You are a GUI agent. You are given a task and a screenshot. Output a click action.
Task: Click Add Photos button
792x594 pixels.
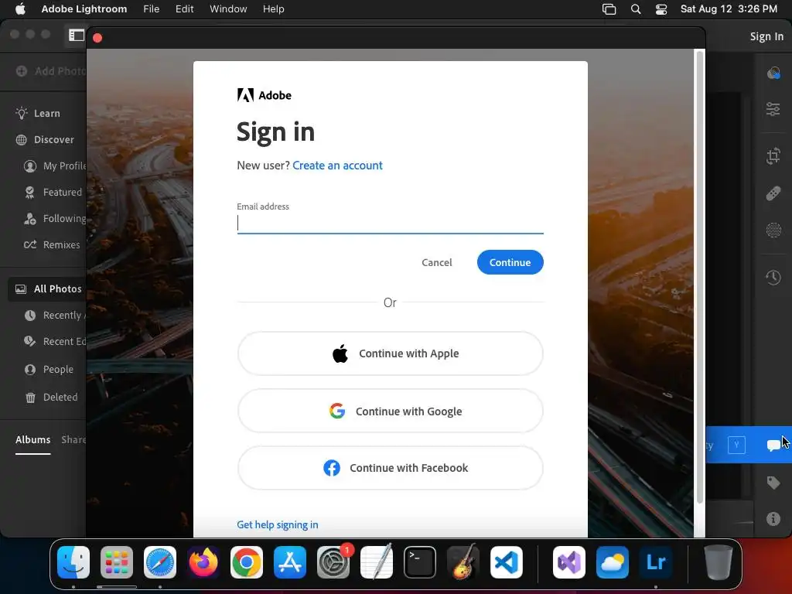pos(50,71)
